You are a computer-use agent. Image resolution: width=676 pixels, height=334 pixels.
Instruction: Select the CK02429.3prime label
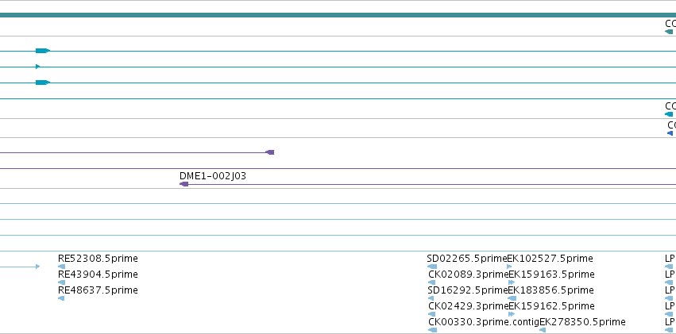pos(469,306)
